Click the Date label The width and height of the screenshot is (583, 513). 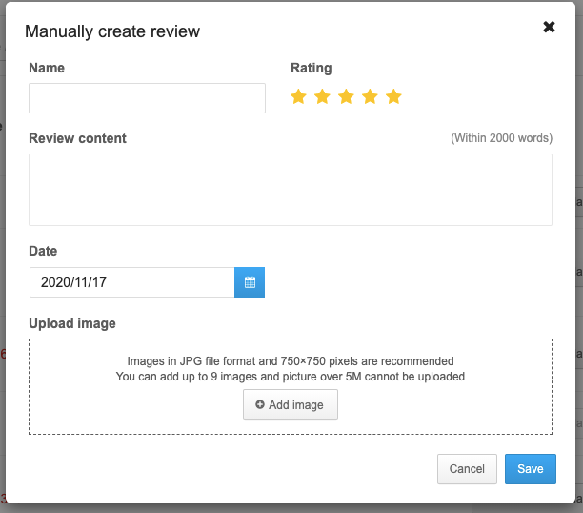(x=43, y=251)
